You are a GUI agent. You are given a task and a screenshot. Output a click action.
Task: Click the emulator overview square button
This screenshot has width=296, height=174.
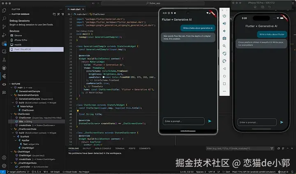click(x=224, y=84)
